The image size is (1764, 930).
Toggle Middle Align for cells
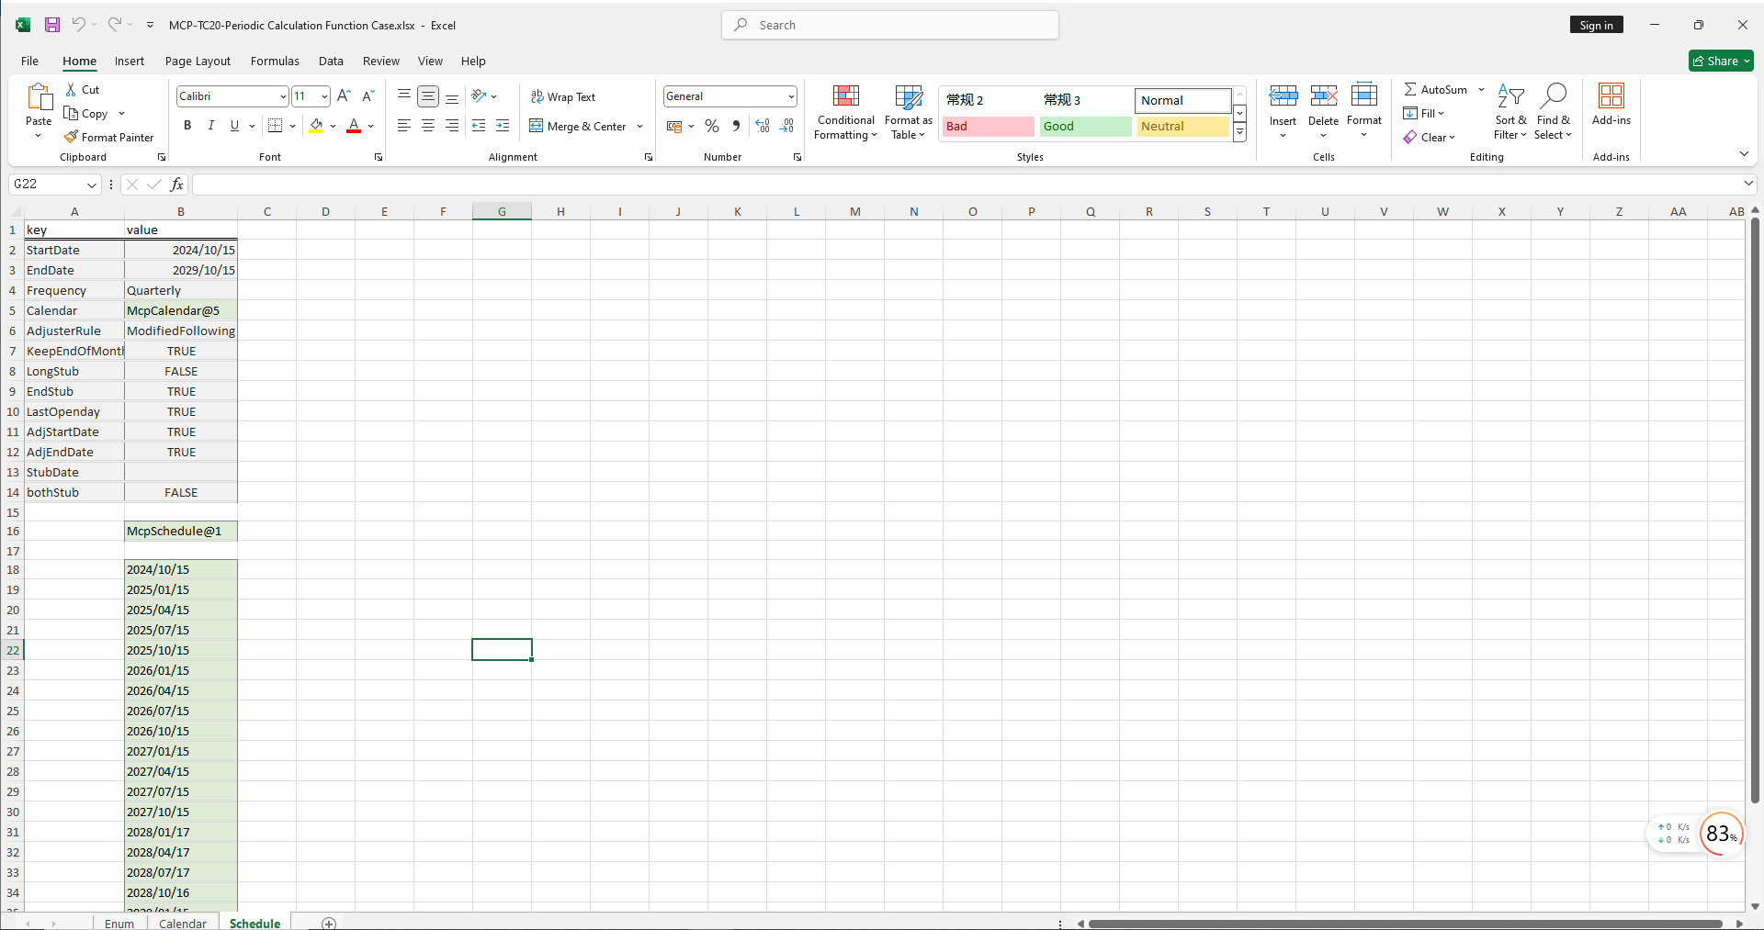(x=428, y=95)
